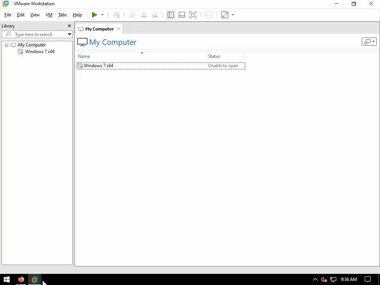The width and height of the screenshot is (380, 285).
Task: Click the library search magnifier icon
Action: click(x=8, y=34)
